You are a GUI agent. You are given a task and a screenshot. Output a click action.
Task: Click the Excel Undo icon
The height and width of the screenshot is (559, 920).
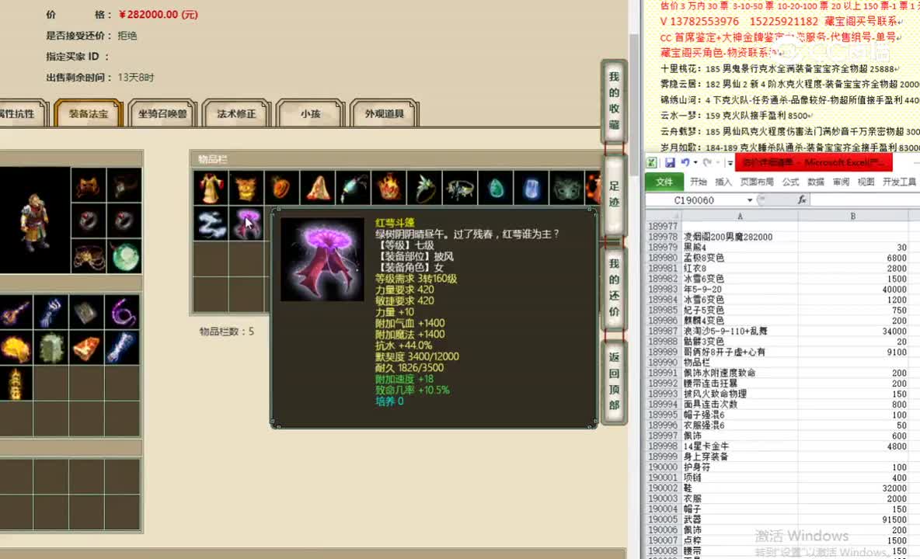click(x=685, y=162)
